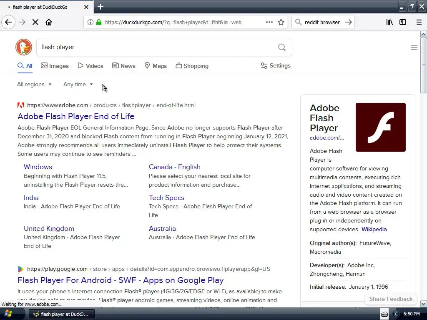Viewport: 427px width, 320px height.
Task: Click the adobe.com result URL breadcrumb
Action: [x=111, y=105]
